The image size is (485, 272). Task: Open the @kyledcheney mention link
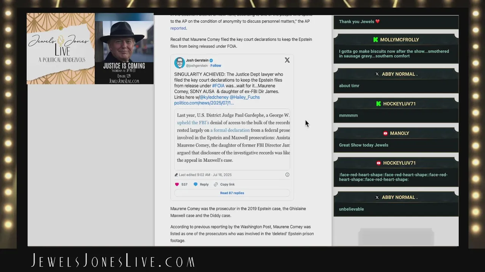(214, 97)
